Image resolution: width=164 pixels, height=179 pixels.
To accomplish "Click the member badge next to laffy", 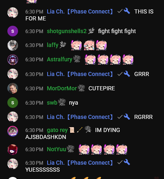I will (63, 45).
